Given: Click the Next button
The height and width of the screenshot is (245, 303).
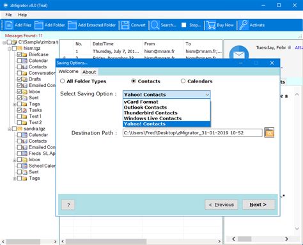Looking at the screenshot, I should [258, 205].
